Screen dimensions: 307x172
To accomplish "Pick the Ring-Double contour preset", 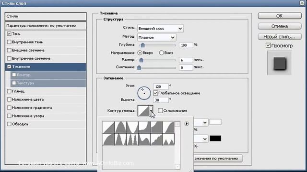I will [132, 139].
